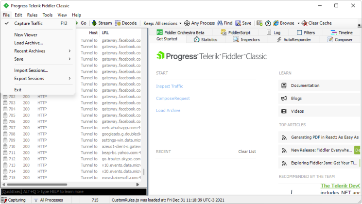362x204 pixels.
Task: Switch to the AutoResponder tab
Action: click(293, 40)
